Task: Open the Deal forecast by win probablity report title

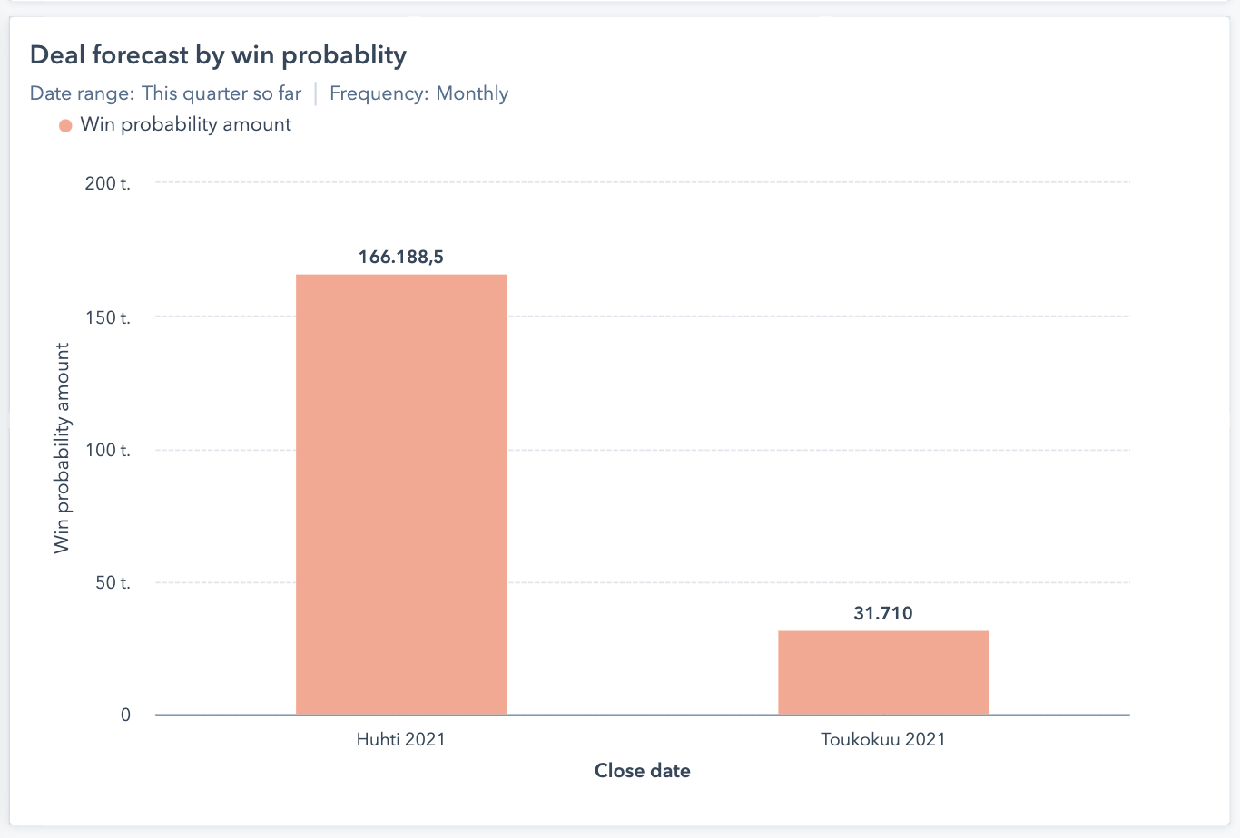Action: point(218,55)
